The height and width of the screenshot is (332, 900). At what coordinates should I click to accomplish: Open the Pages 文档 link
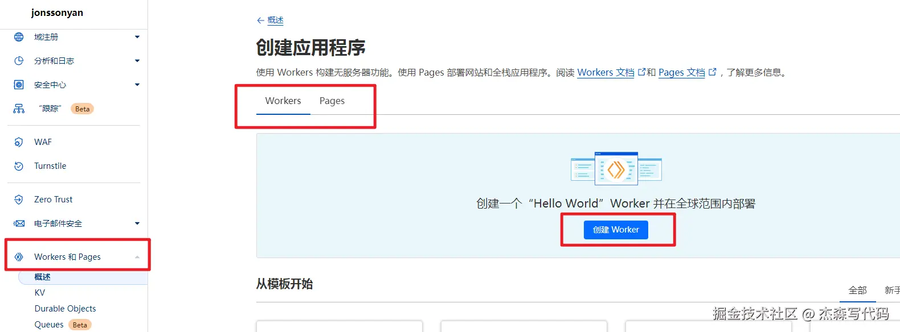coord(682,73)
